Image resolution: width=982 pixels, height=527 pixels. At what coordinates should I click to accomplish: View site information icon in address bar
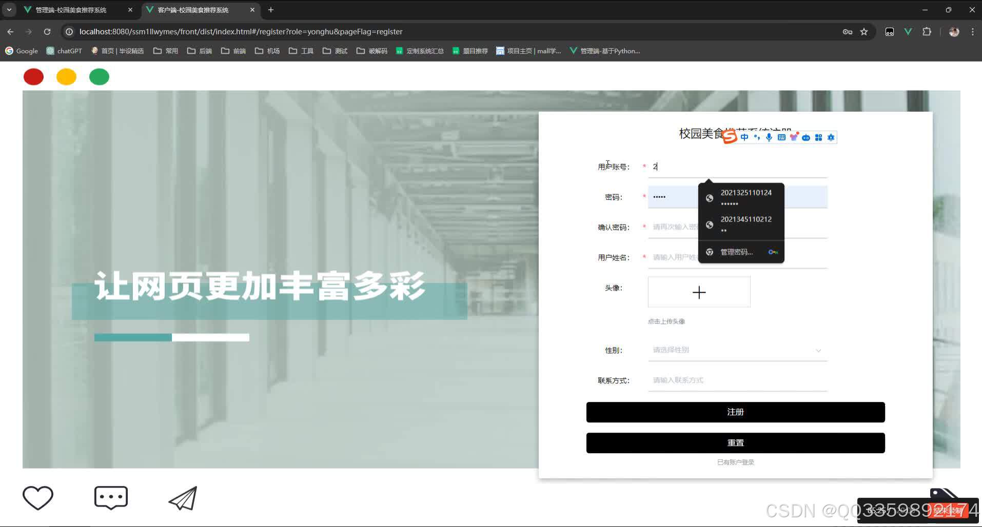69,32
